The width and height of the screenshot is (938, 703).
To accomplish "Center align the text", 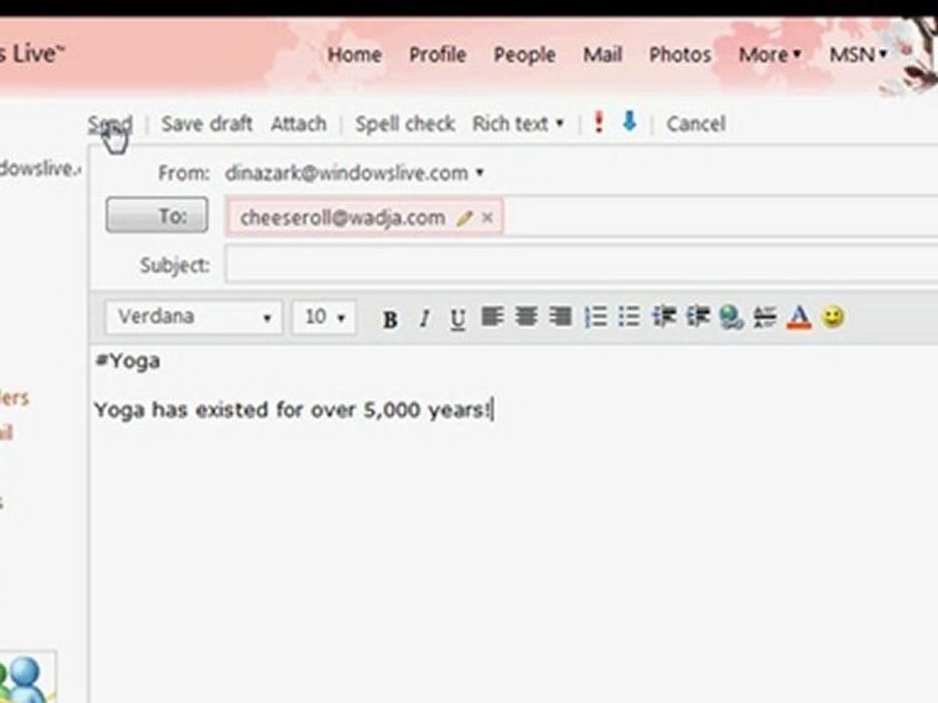I will click(x=527, y=316).
